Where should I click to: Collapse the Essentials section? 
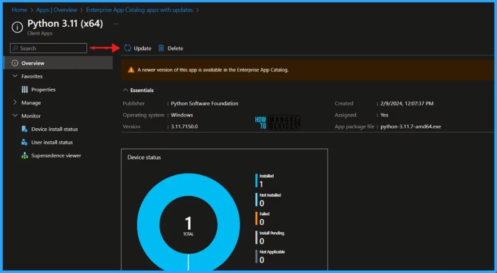click(x=126, y=90)
